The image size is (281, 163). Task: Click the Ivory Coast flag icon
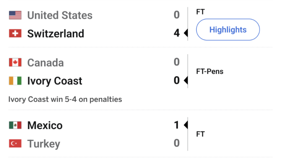(15, 81)
